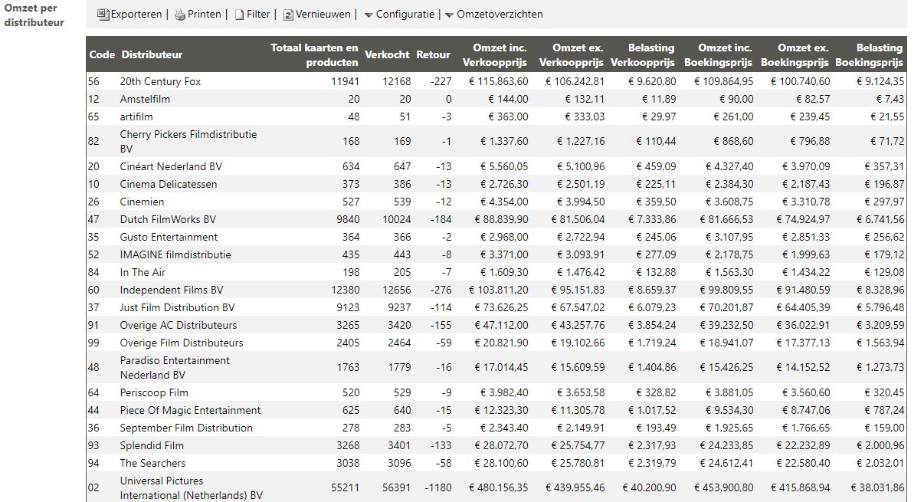Click the Printen printer icon
The image size is (924, 502).
180,15
